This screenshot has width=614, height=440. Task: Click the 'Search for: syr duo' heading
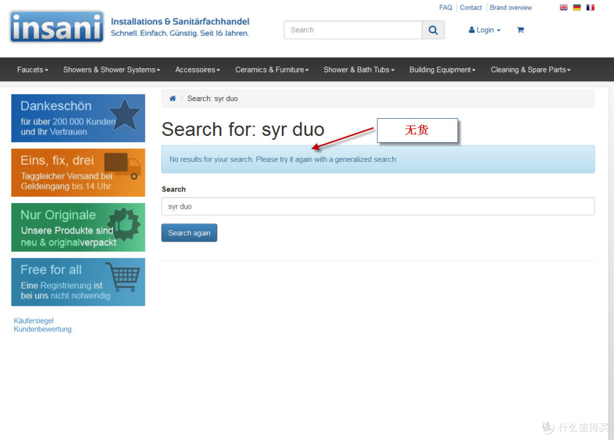[x=243, y=130]
